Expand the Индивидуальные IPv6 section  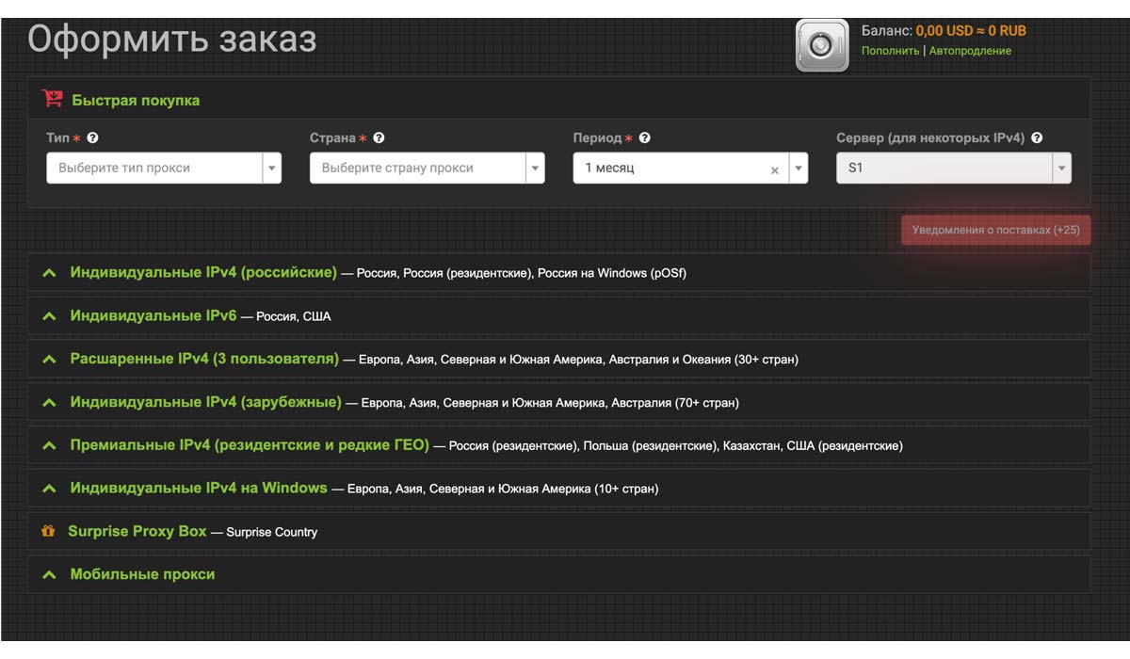153,315
